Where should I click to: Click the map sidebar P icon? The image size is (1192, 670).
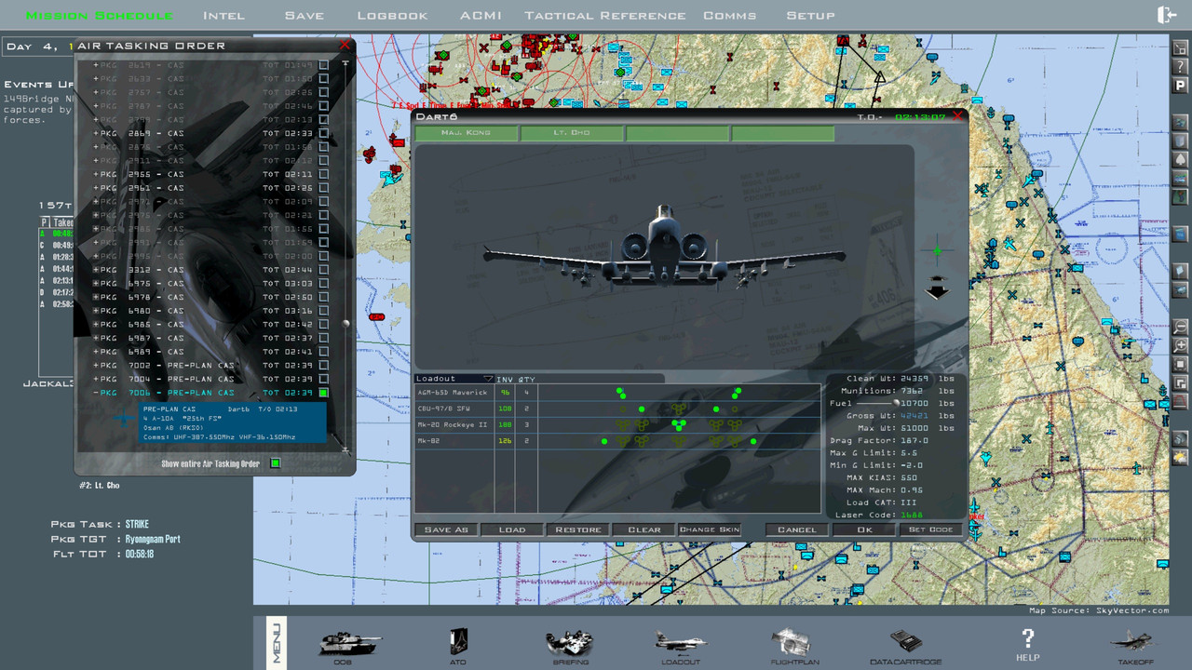[1180, 85]
